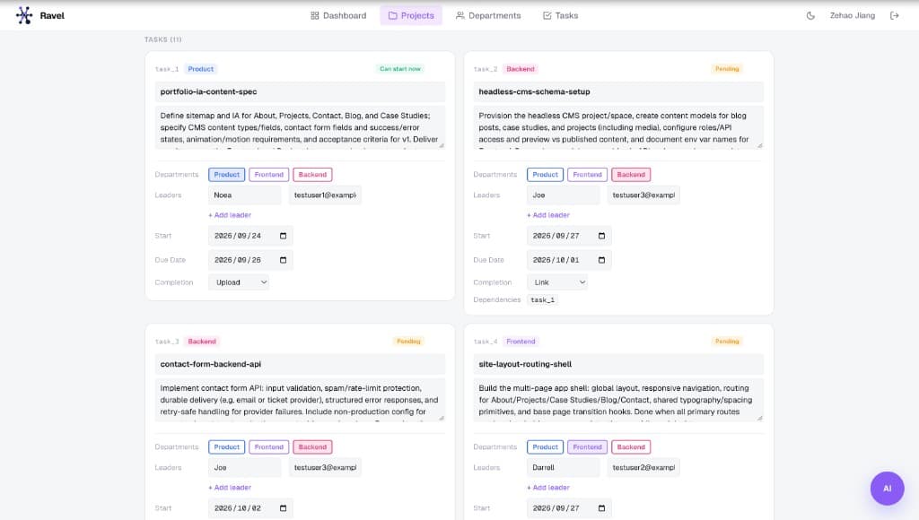This screenshot has height=520, width=919.
Task: Click Add leader link on task_2
Action: point(548,215)
